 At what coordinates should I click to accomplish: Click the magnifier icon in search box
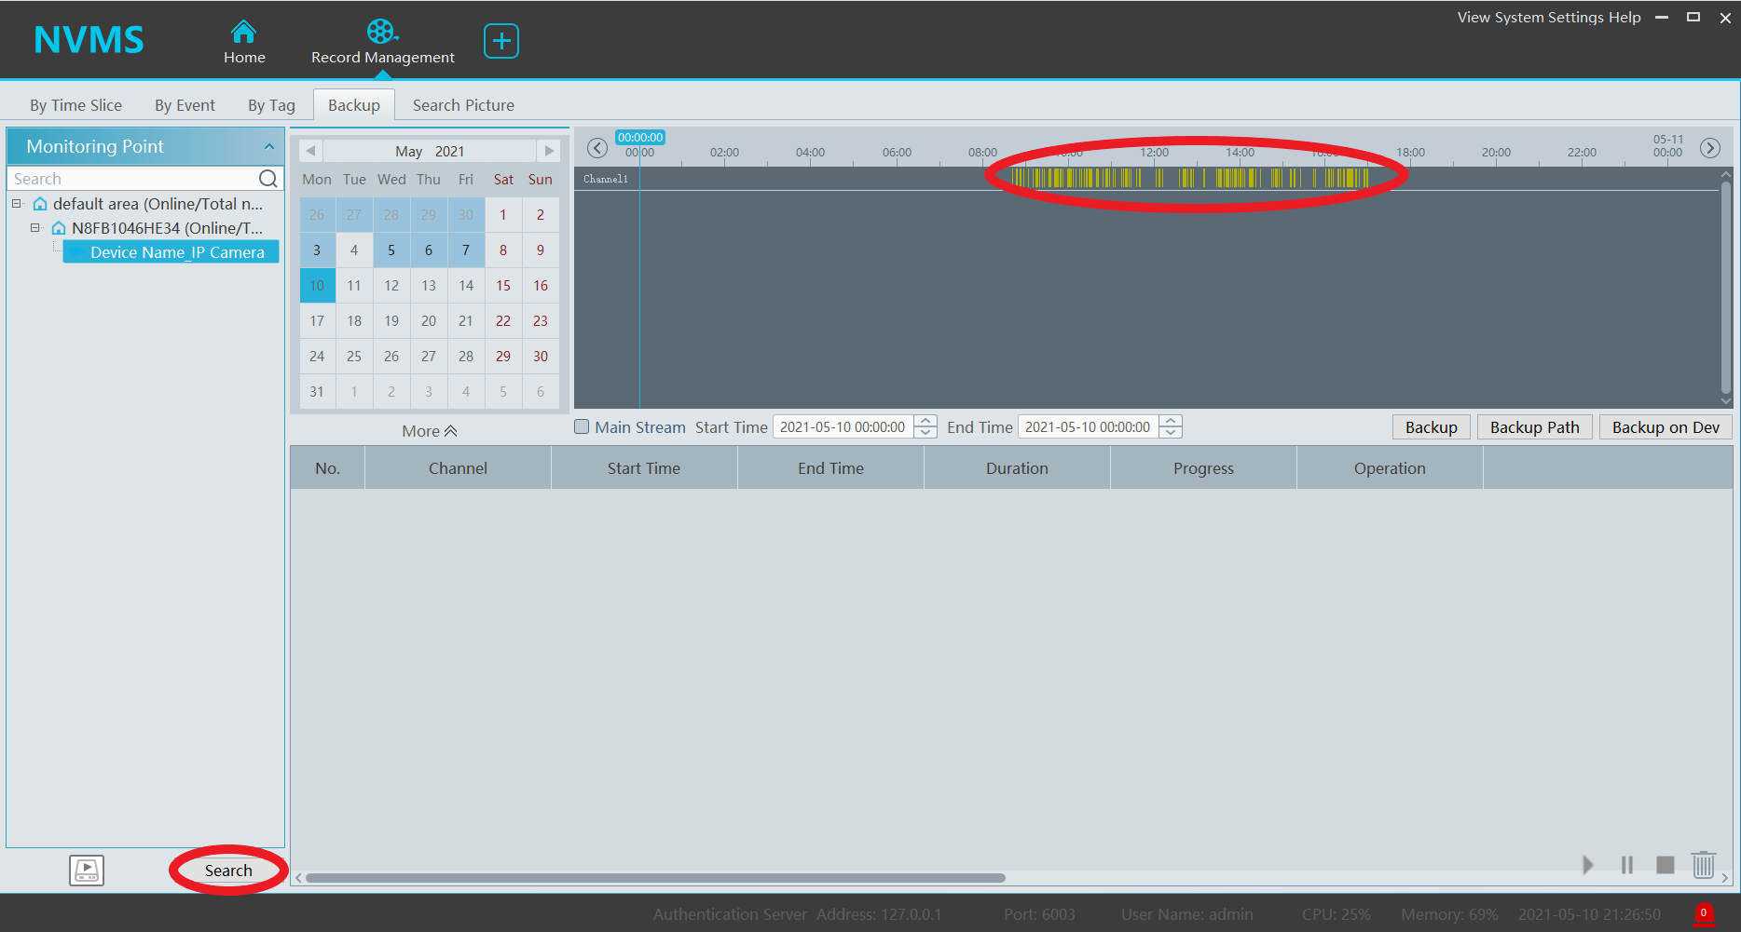(x=267, y=179)
